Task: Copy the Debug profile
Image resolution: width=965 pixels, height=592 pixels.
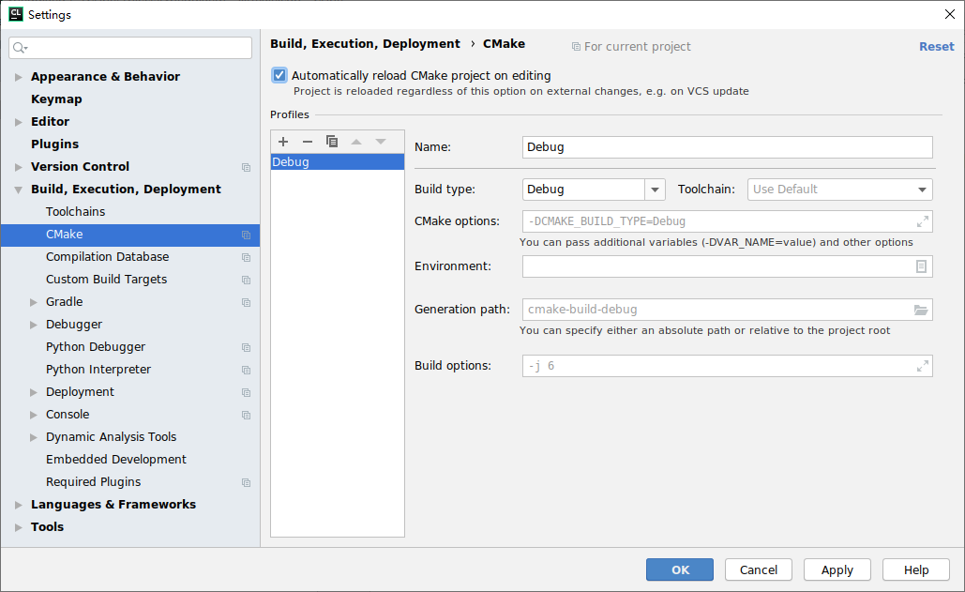Action: 331,141
